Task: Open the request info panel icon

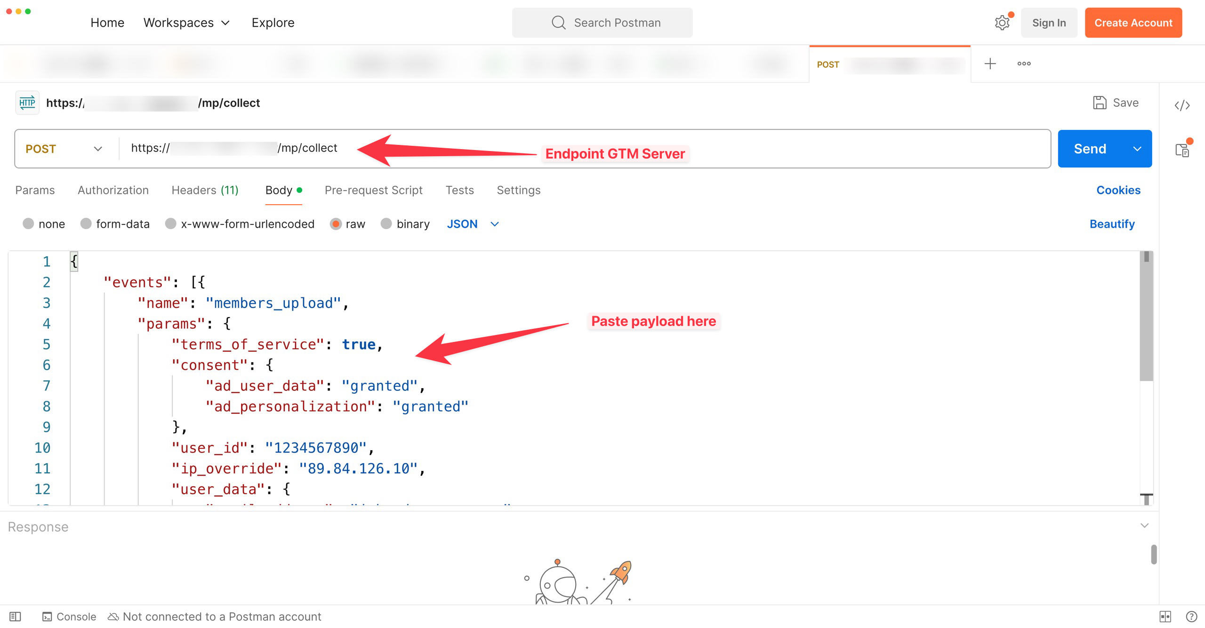Action: tap(1183, 150)
